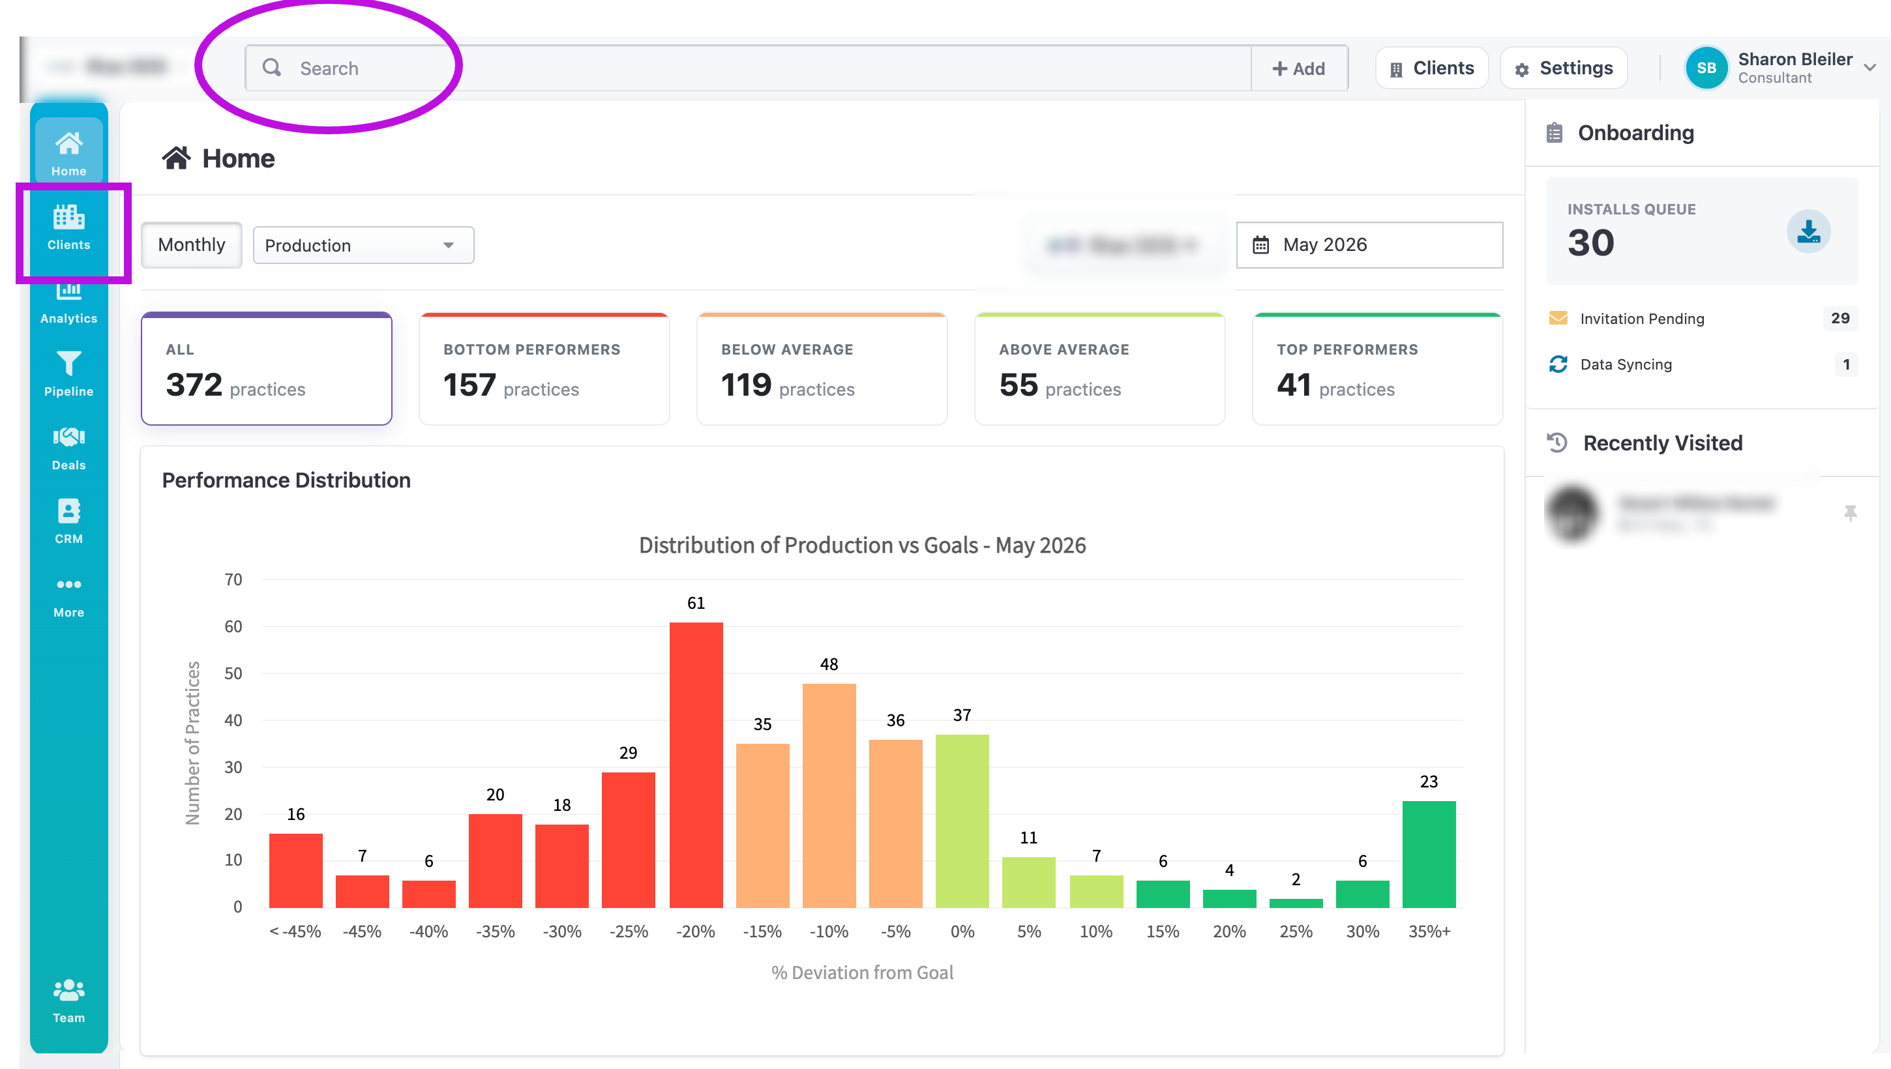
Task: Open the Deals handshake section
Action: [68, 448]
